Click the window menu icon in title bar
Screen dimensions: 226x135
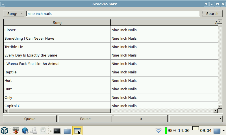(x=3, y=4)
